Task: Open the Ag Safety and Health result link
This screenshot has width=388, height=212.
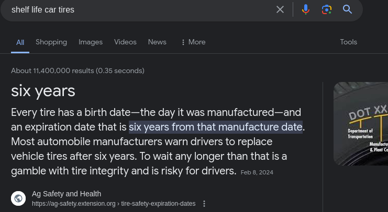Action: click(66, 194)
